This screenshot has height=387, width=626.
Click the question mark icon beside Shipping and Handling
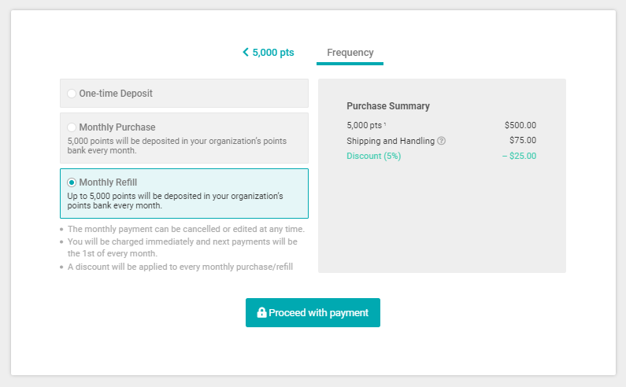[x=442, y=141]
